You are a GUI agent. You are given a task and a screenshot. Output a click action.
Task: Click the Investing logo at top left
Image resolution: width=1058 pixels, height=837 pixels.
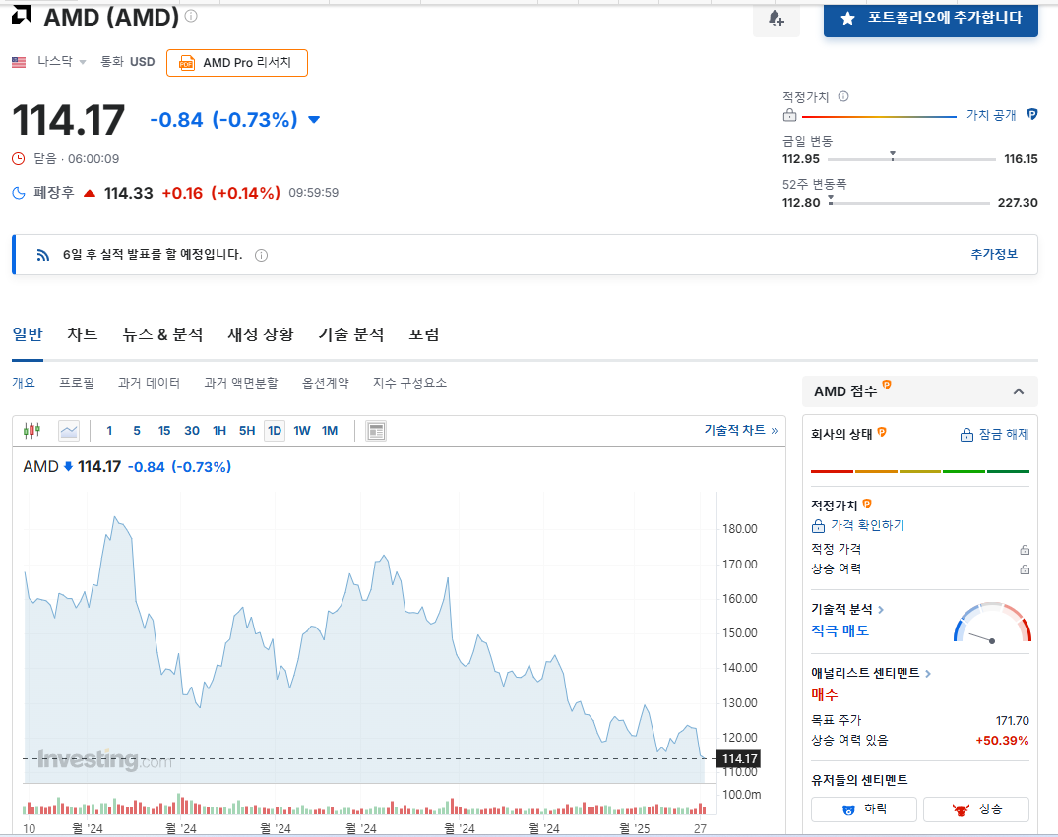(20, 15)
